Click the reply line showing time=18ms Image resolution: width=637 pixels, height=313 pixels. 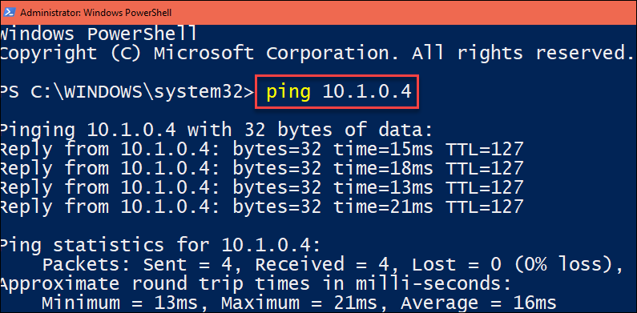pyautogui.click(x=262, y=169)
